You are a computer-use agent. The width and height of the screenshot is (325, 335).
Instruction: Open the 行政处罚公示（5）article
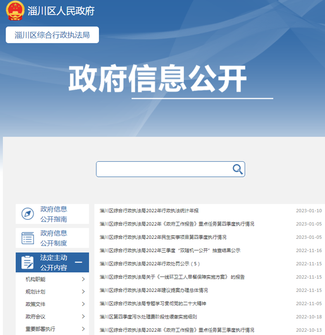150,264
